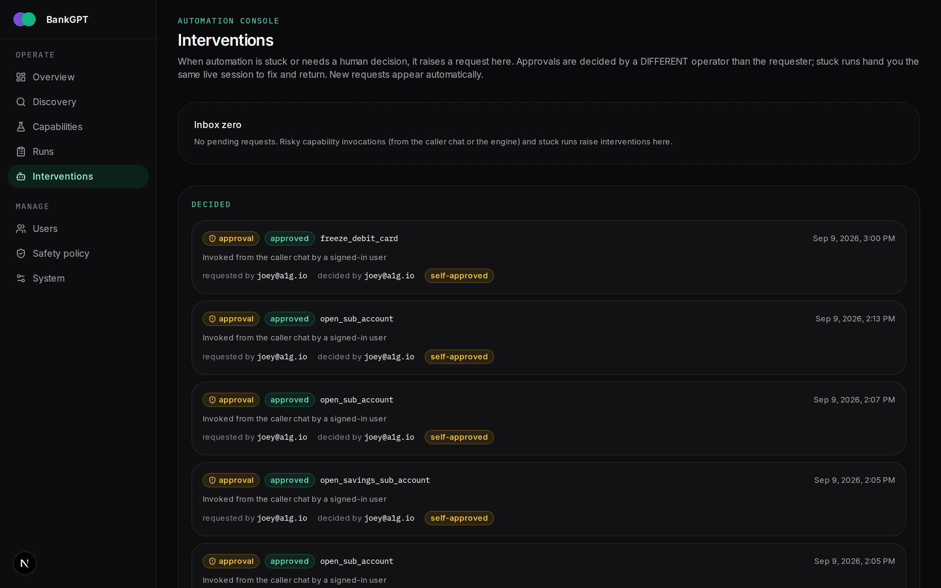Image resolution: width=941 pixels, height=588 pixels.
Task: Click the Sep 9, 2026, 2:07 PM timestamp
Action: pos(854,400)
